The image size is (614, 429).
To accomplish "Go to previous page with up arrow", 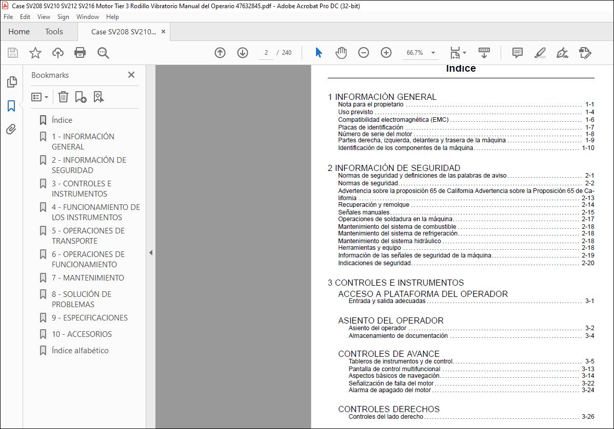I will pos(220,53).
